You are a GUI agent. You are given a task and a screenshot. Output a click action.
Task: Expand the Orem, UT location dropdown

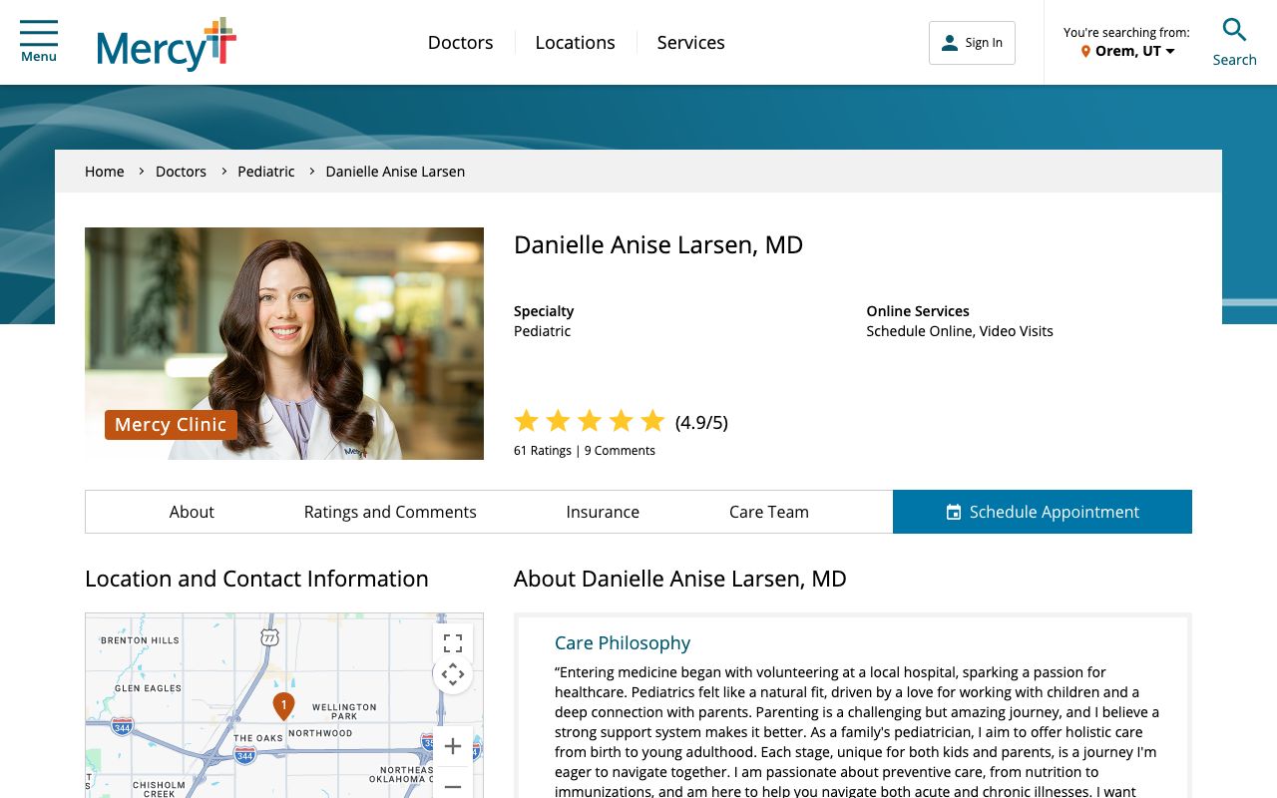[1168, 51]
